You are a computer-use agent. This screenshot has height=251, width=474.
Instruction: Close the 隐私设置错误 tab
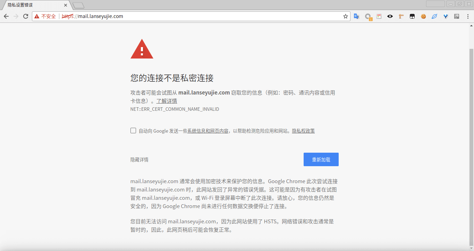[x=66, y=5]
